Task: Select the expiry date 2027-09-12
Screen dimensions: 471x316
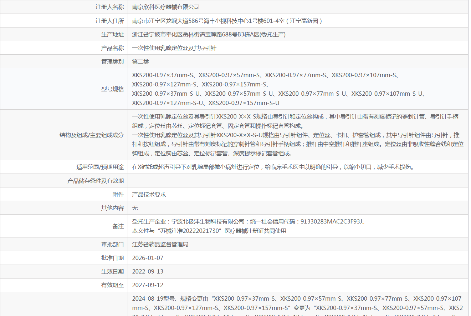Action: 148,285
